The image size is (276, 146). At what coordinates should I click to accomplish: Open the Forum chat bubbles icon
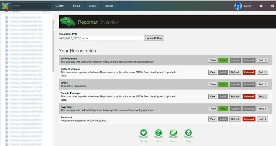coord(173,133)
